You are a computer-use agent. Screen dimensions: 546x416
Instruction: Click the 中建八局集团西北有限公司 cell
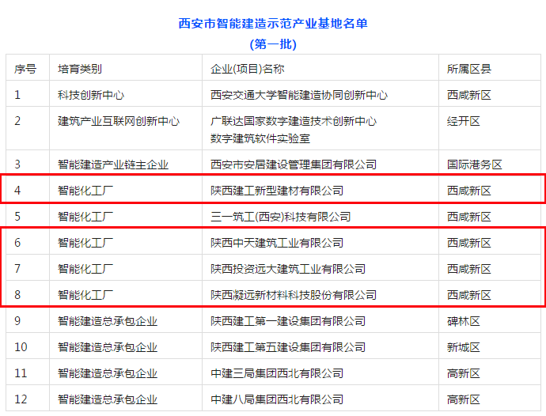(277, 399)
